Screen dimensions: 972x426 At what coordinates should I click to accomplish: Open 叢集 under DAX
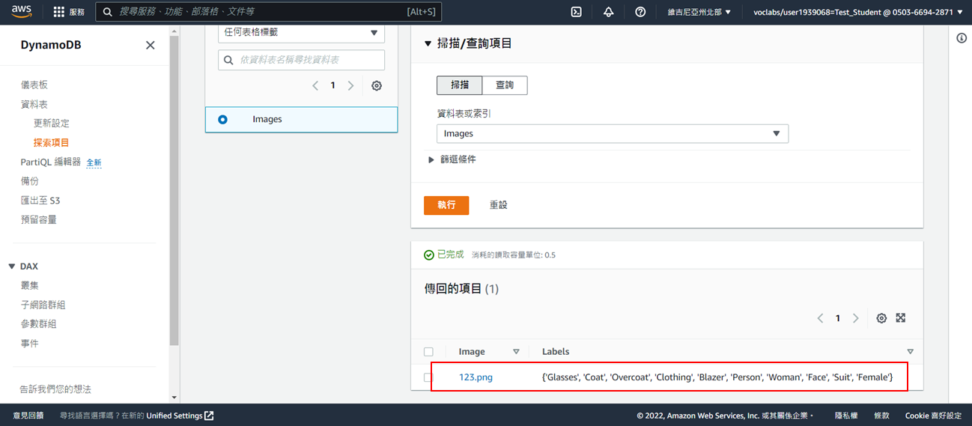[x=30, y=285]
